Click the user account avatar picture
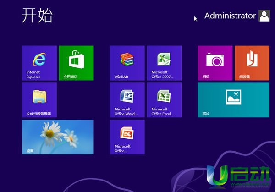This screenshot has width=275, height=192. click(x=264, y=16)
